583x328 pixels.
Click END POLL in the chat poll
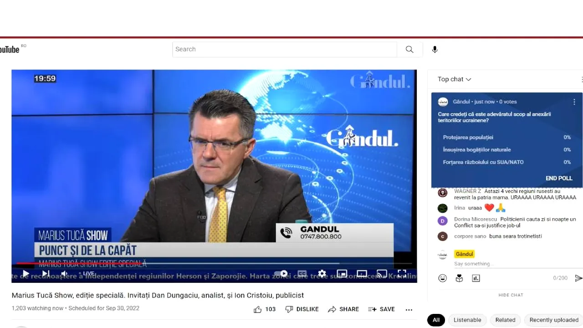tap(559, 178)
